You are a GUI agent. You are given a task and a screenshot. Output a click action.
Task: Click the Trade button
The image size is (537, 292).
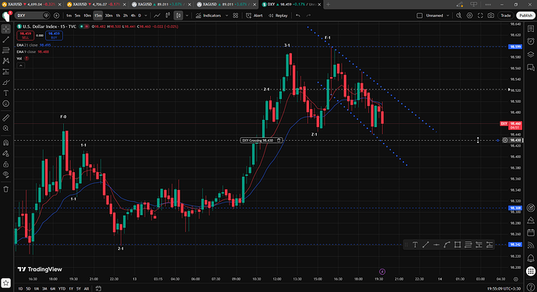(506, 16)
